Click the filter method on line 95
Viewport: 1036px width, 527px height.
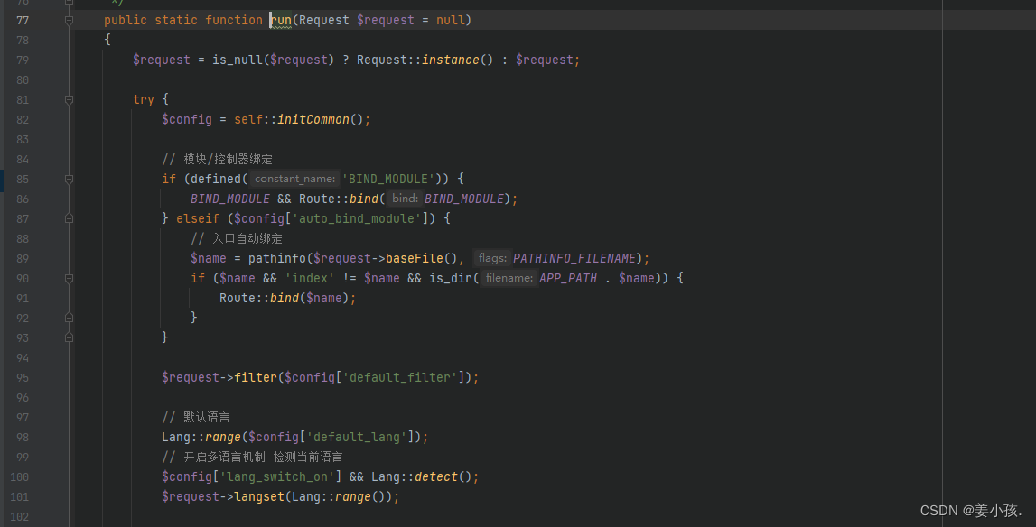(x=256, y=377)
